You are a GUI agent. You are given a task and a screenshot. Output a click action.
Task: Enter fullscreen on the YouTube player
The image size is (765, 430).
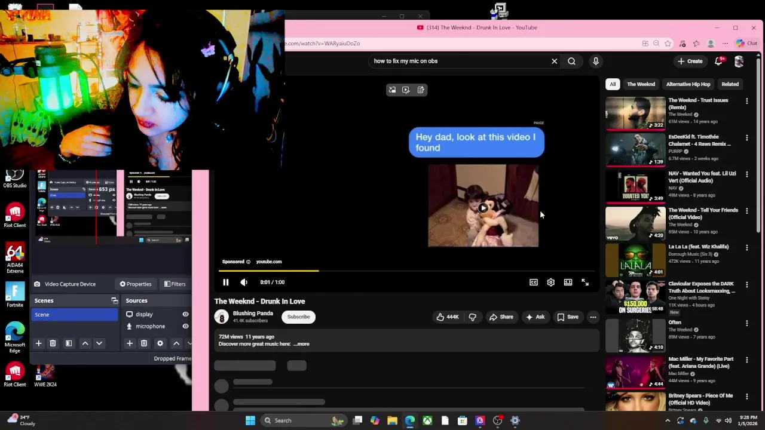tap(585, 282)
